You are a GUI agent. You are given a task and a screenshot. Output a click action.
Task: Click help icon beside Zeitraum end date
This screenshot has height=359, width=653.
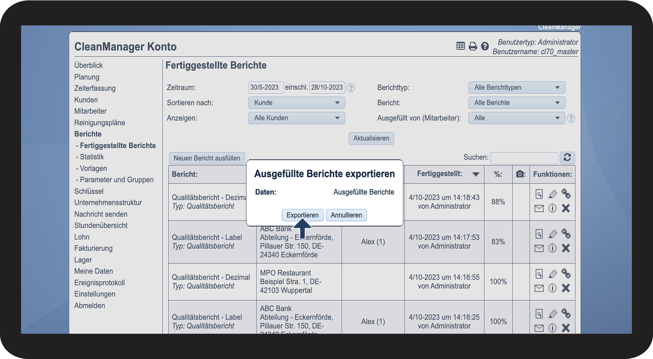tap(351, 88)
